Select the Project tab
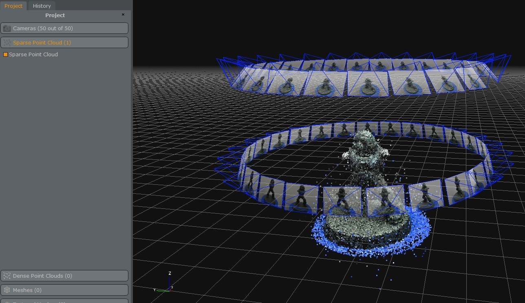 coord(13,6)
